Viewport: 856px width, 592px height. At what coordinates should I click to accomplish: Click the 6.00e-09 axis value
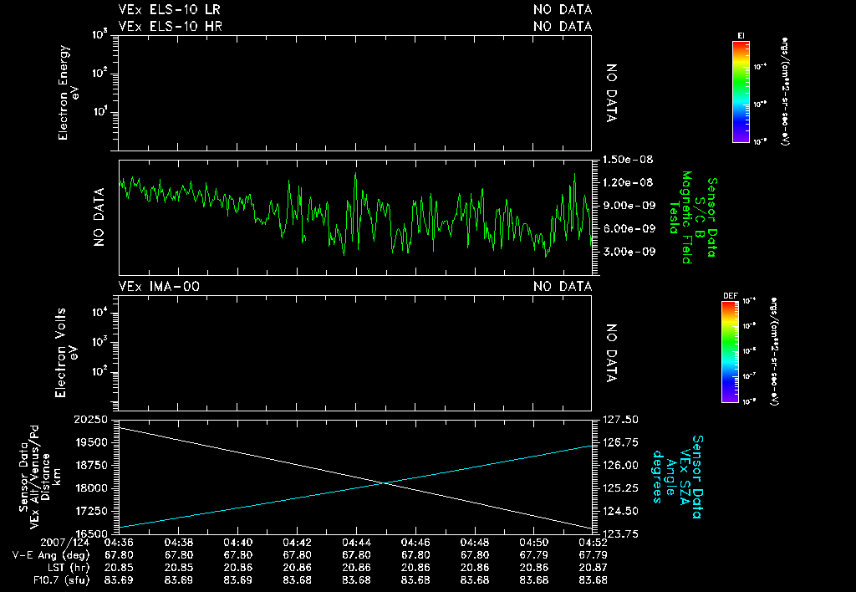pyautogui.click(x=629, y=228)
